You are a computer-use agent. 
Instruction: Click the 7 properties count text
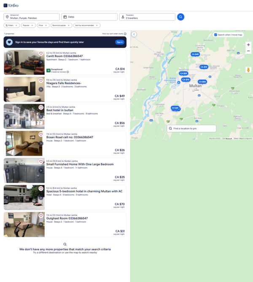pos(9,34)
